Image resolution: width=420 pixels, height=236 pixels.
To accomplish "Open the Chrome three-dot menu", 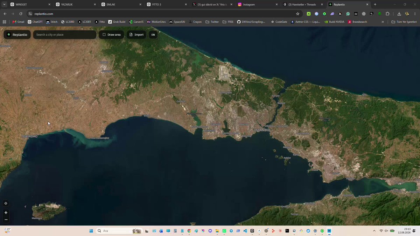I will [x=415, y=14].
